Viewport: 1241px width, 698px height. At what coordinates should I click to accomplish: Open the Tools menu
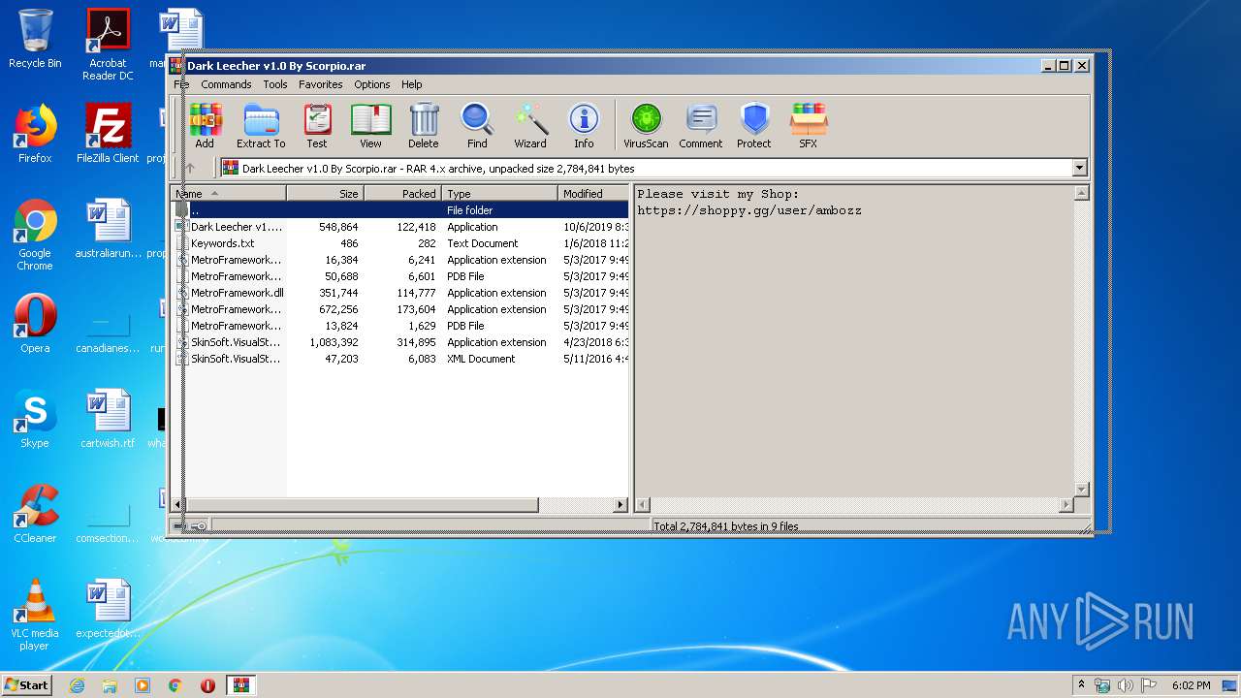(275, 84)
